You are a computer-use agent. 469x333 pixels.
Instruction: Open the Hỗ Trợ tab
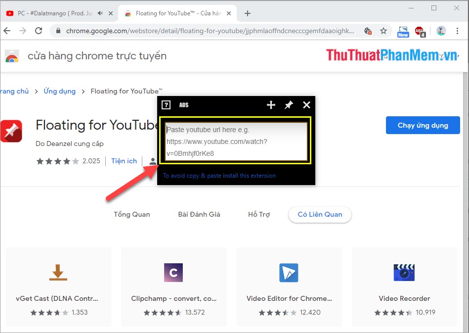[x=258, y=214]
